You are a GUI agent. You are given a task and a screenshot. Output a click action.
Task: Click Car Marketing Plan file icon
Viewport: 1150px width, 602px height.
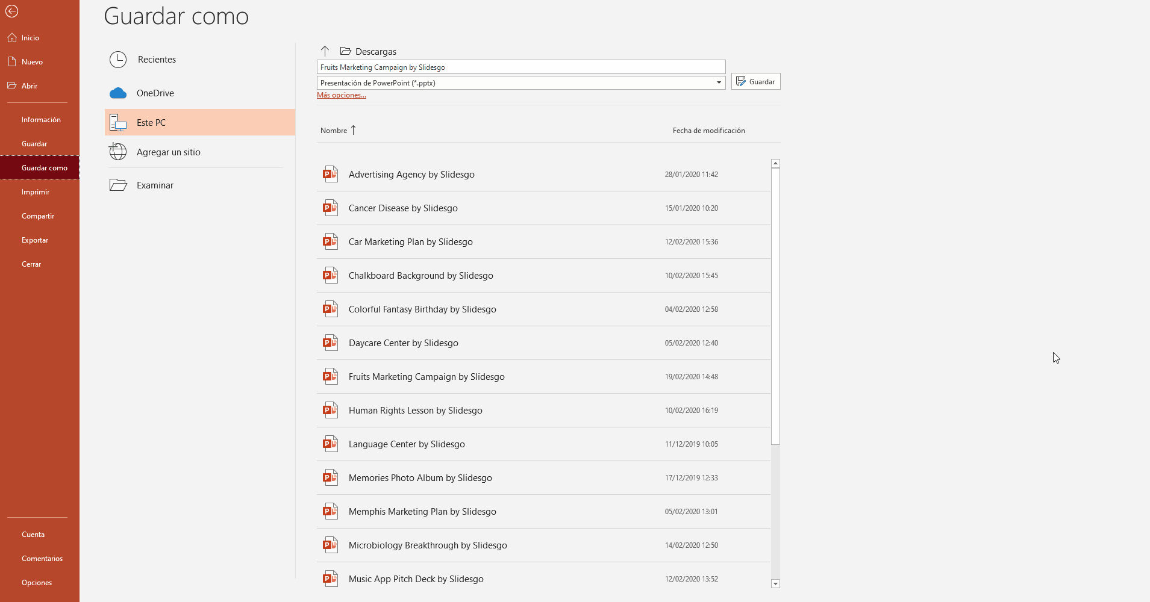pos(330,242)
